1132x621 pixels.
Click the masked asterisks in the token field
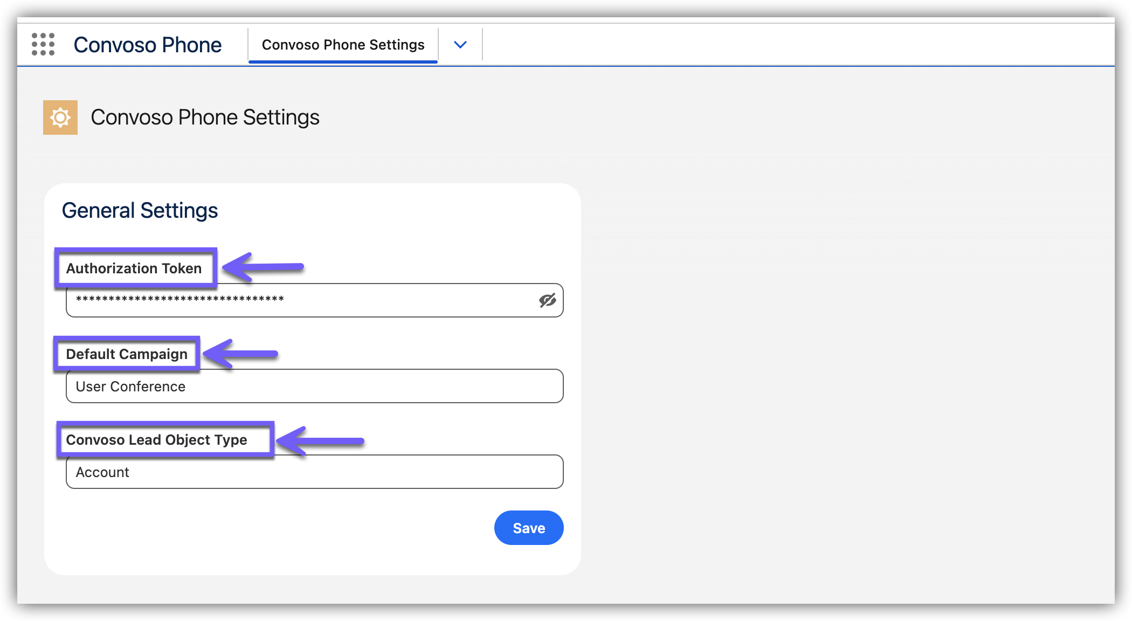[x=180, y=299]
